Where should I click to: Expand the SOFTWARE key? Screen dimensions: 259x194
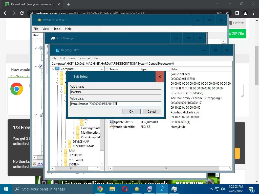[61, 160]
